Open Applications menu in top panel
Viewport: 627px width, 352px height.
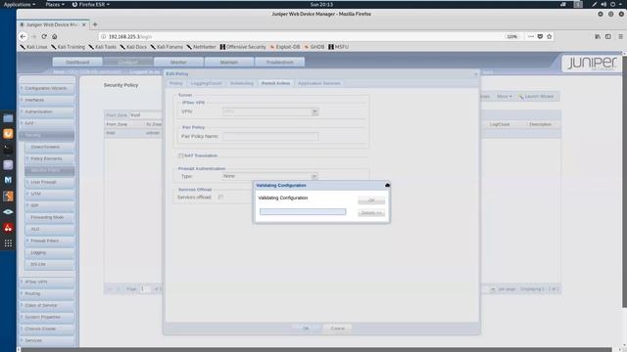point(19,4)
